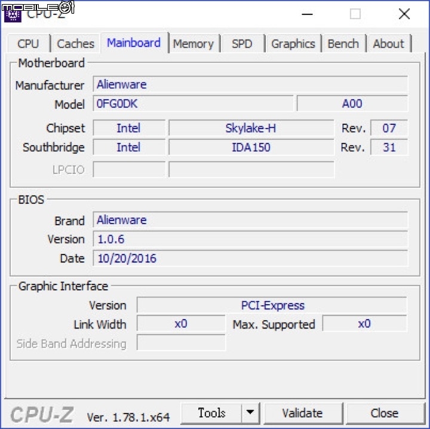Switch to the CPU tab

tap(29, 44)
